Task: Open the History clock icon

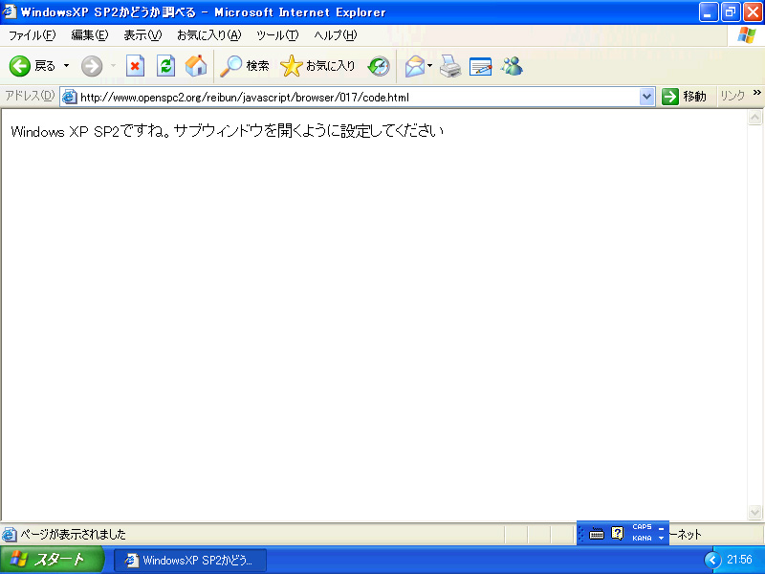Action: click(x=379, y=66)
